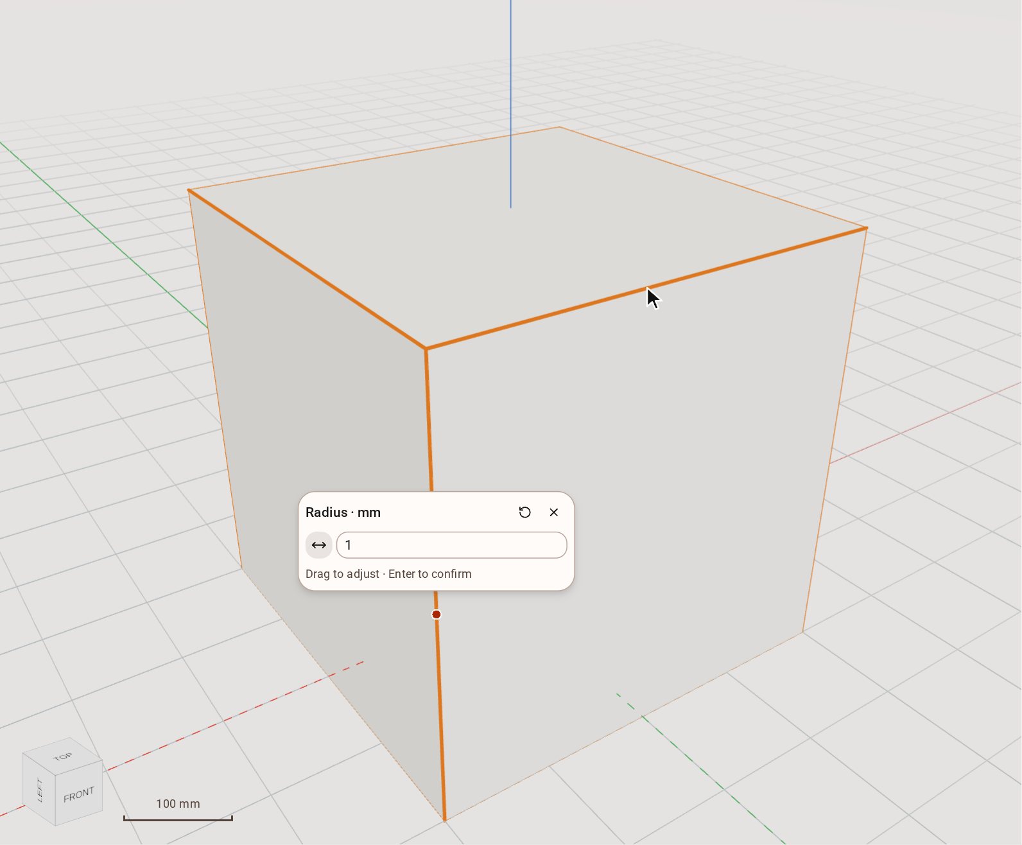The width and height of the screenshot is (1022, 845).
Task: Click the blue vertical Z axis line
Action: (511, 103)
